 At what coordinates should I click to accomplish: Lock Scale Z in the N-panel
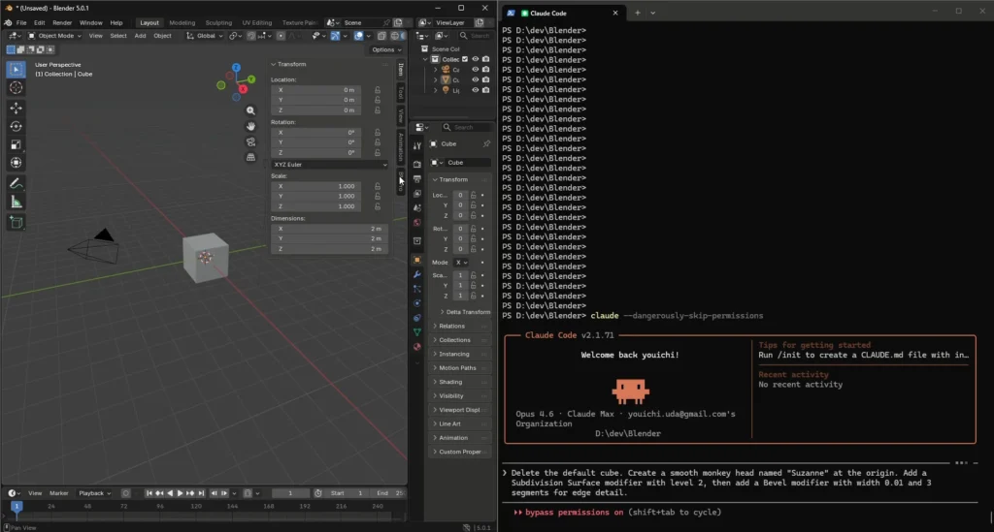coord(378,206)
